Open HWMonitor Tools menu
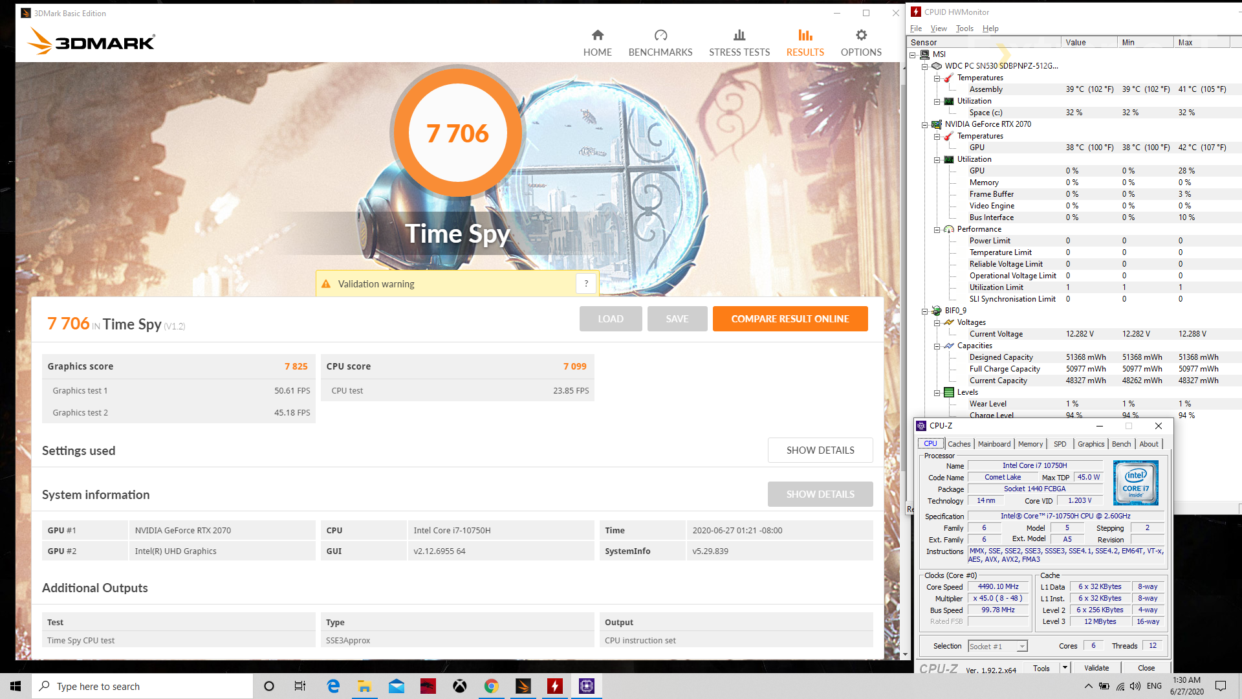This screenshot has width=1242, height=699. pyautogui.click(x=964, y=28)
